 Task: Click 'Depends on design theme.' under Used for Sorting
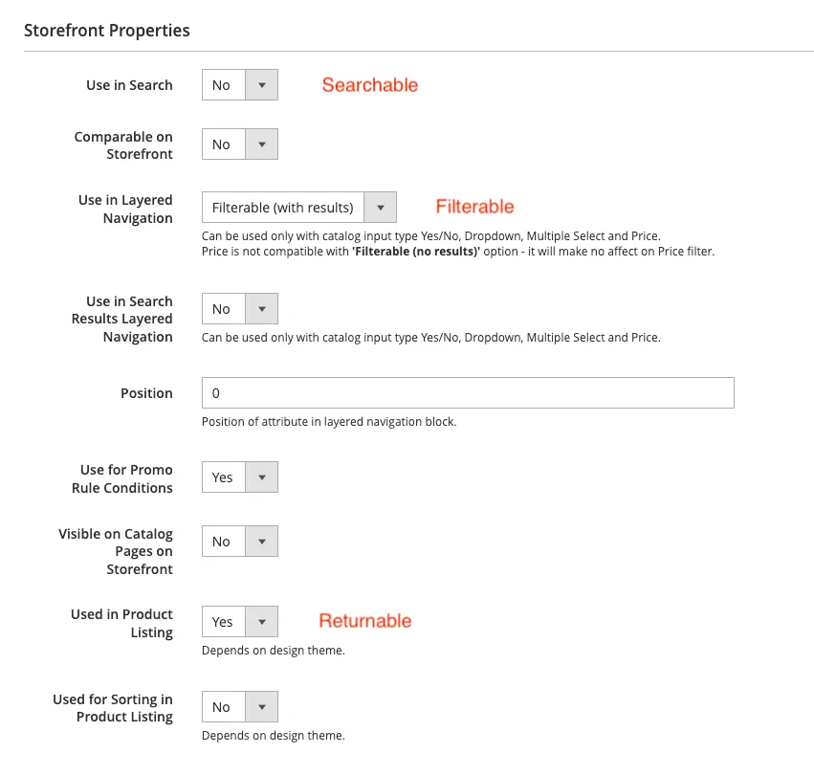pos(273,736)
